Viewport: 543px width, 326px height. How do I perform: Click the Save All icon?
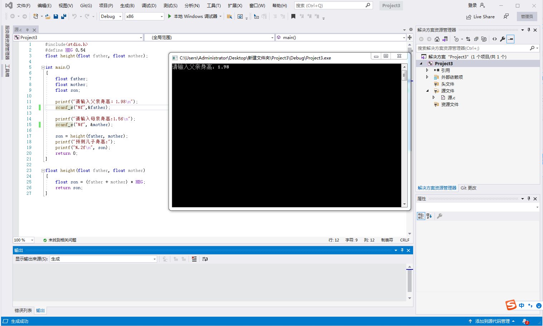point(64,16)
